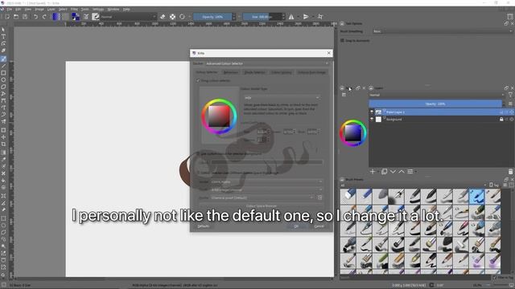
Task: Enable horizontal mirror tool
Action: pos(291,17)
